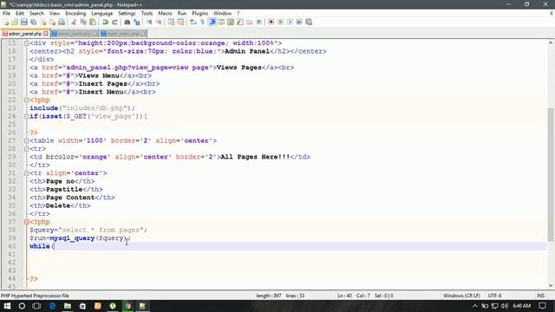Image resolution: width=555 pixels, height=312 pixels.
Task: Toggle INS insert mode in status bar
Action: [x=540, y=296]
